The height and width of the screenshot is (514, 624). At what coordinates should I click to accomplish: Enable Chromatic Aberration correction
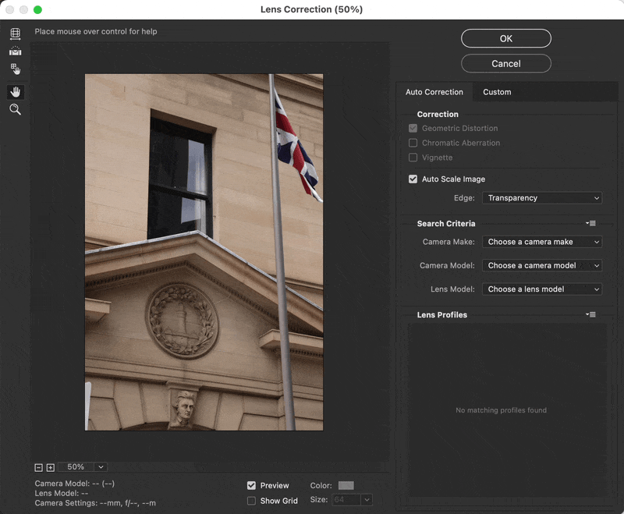(x=413, y=143)
